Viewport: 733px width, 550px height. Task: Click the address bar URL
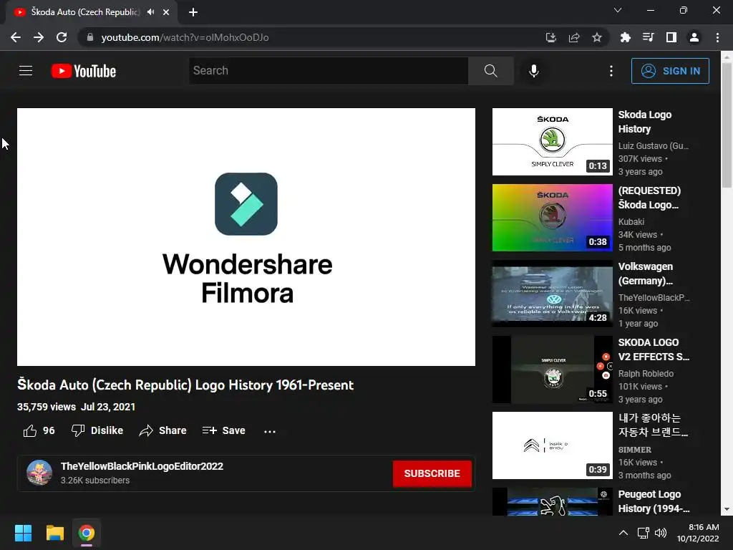tap(185, 37)
